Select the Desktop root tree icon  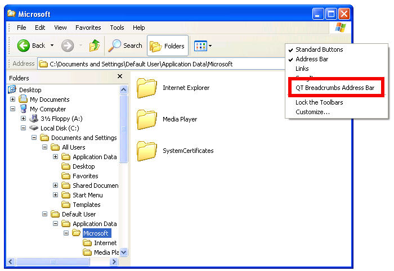12,89
